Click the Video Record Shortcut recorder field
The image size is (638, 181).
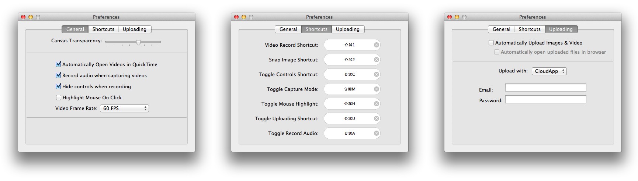[x=349, y=45]
